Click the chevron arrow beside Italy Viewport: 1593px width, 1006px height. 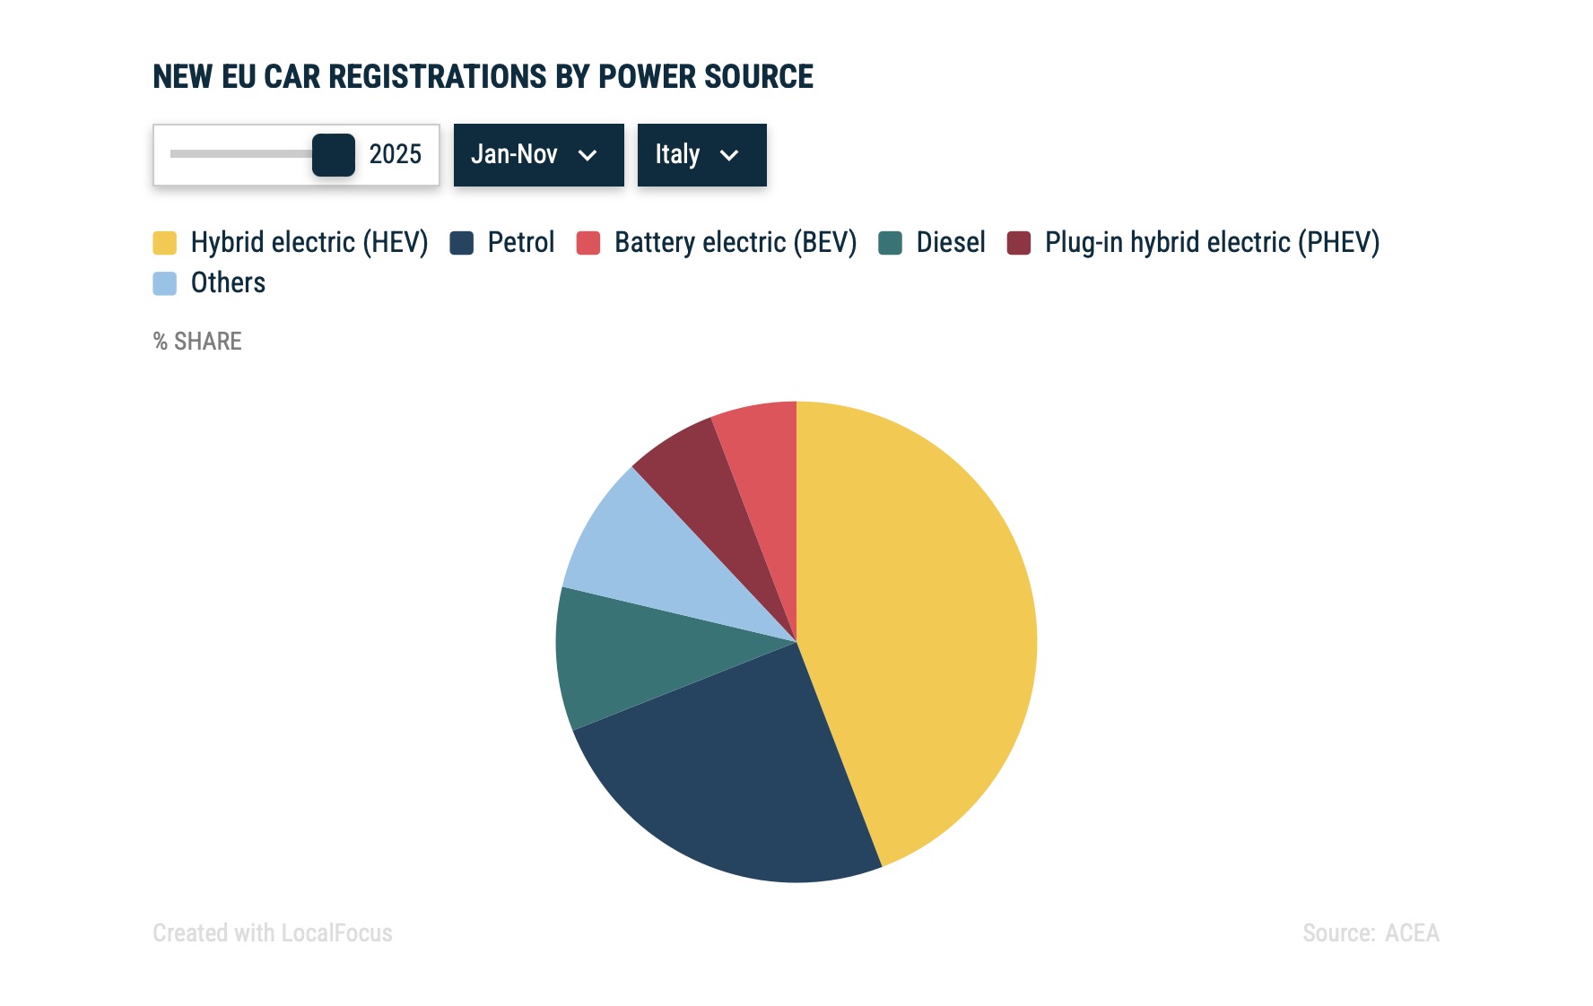pyautogui.click(x=729, y=156)
